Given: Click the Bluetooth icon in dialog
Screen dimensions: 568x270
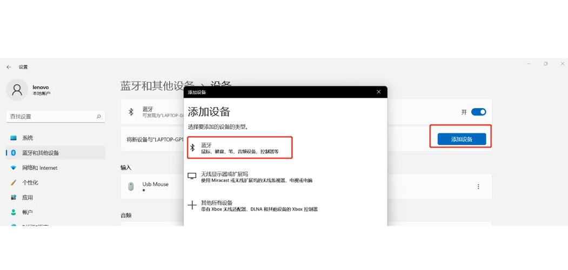Looking at the screenshot, I should point(192,147).
